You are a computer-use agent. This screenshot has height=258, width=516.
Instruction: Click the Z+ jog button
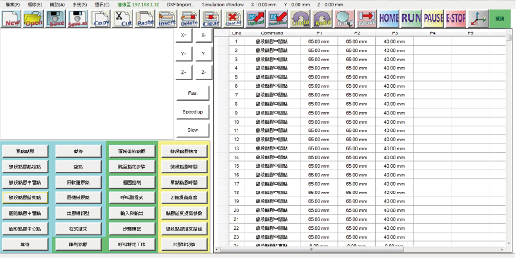point(184,73)
